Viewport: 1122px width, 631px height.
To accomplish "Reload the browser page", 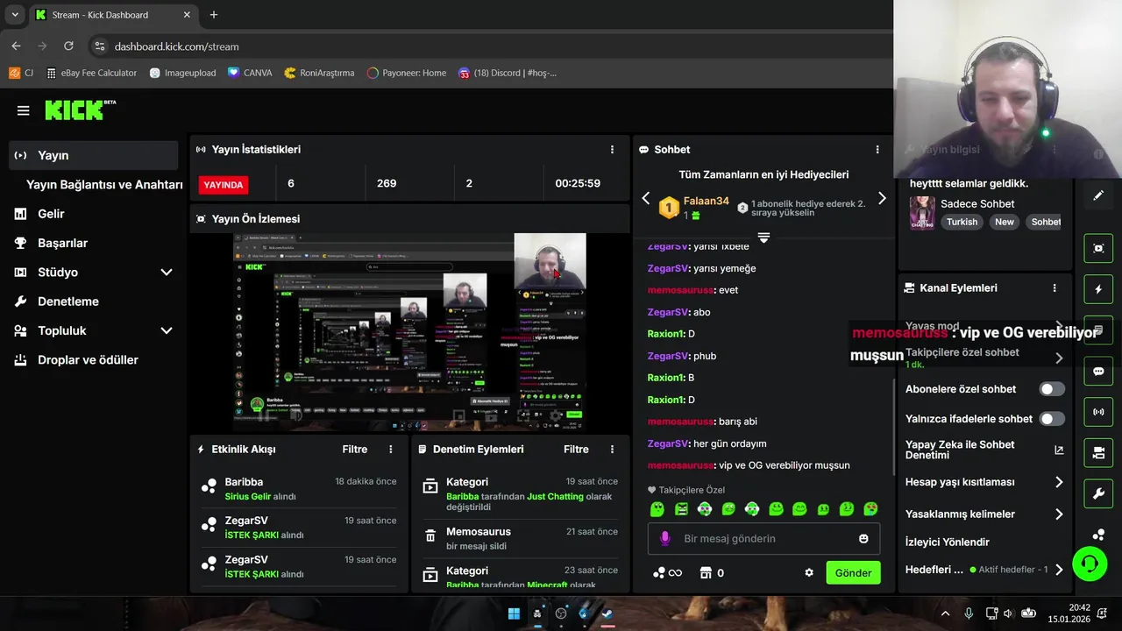I will click(68, 46).
